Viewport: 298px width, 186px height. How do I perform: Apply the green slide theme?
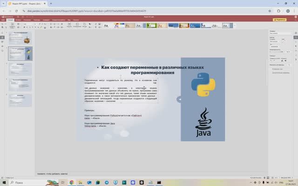pyautogui.click(x=151, y=26)
